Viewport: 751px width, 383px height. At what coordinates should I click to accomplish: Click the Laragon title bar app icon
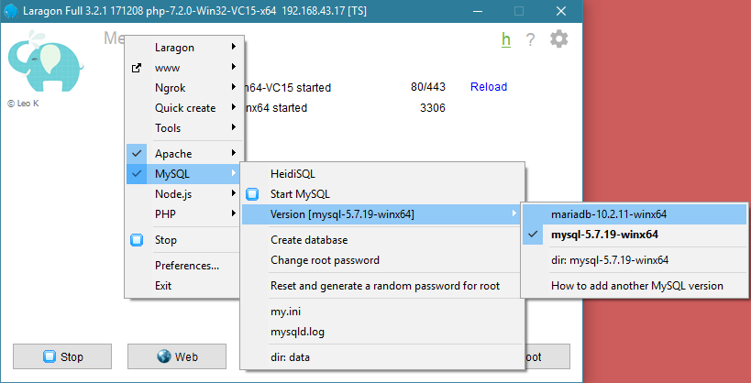(x=10, y=10)
